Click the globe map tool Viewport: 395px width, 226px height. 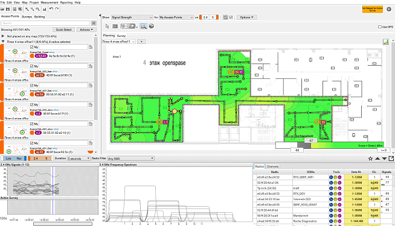tap(152, 26)
